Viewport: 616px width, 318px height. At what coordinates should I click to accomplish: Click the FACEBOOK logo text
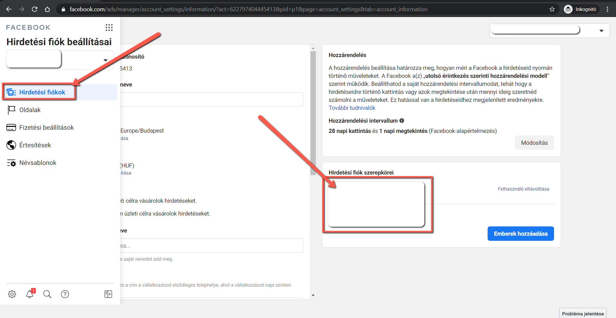(28, 28)
